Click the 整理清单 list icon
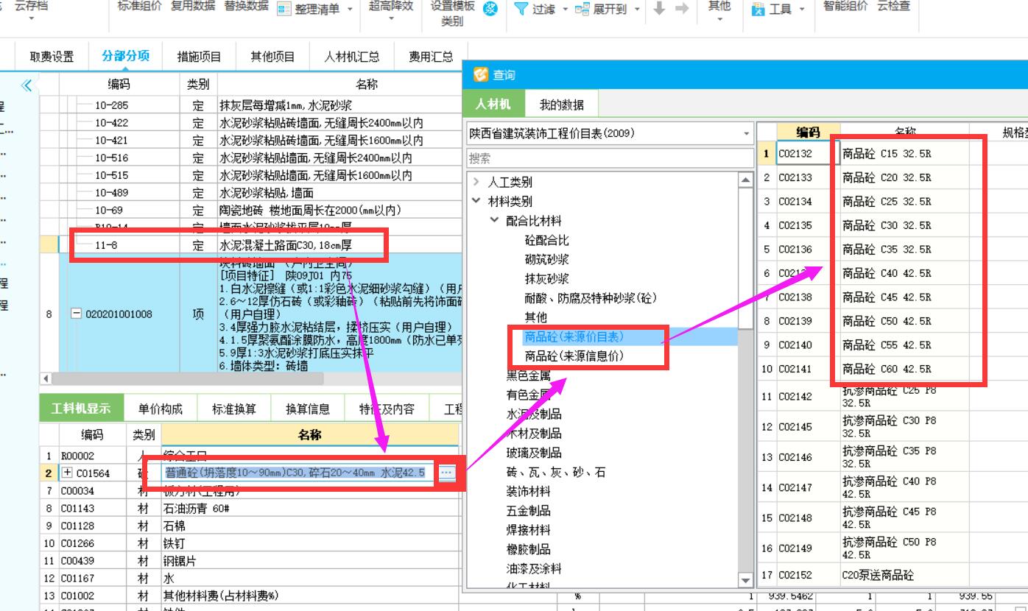Screen dimensions: 1028x611 (x=284, y=9)
